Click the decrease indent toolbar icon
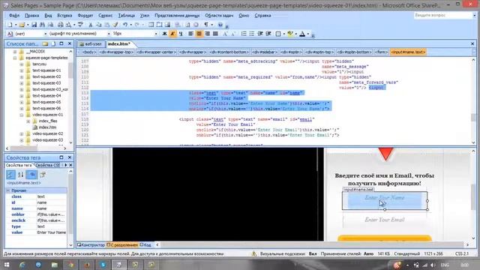The height and width of the screenshot is (270, 480). coord(260,34)
